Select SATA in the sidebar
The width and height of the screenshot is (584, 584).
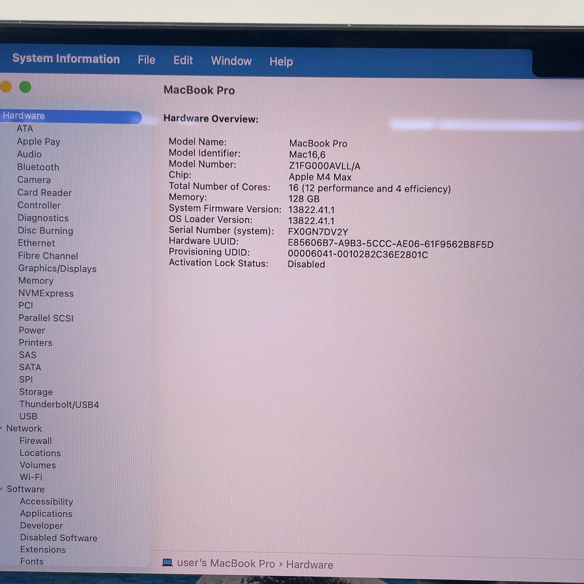coord(30,367)
